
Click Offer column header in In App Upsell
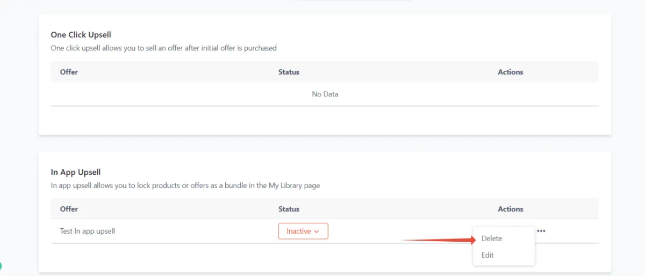pos(69,209)
